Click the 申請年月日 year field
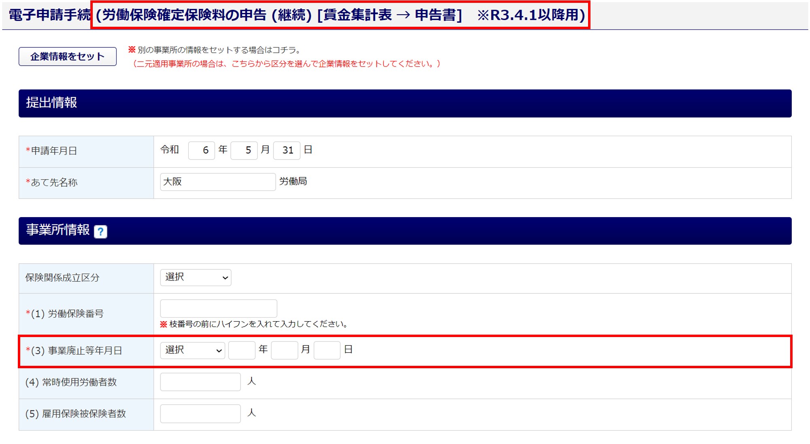Screen dimensions: 810x444 (201, 150)
